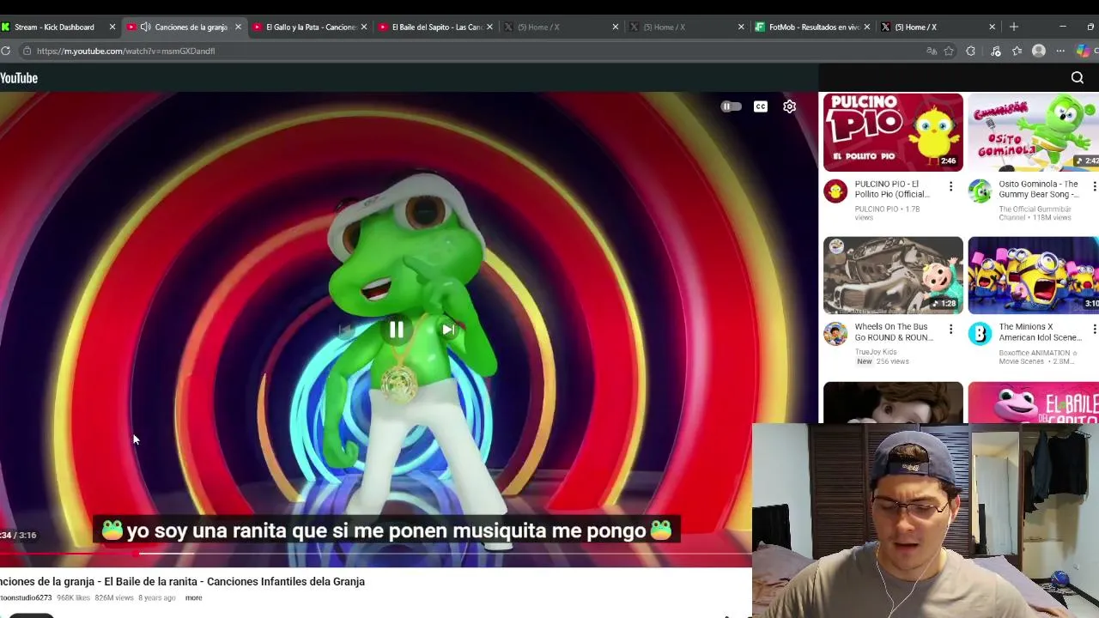
Task: Open 'PULCINO PIO - El Pollito Pio' title link
Action: coord(892,189)
